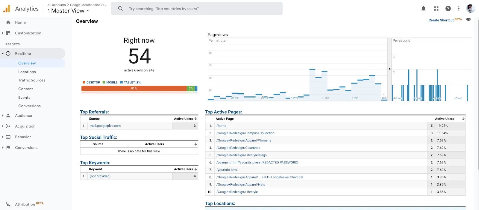This screenshot has height=210, width=479.
Task: Open the three-dot more options menu
Action: [459, 9]
